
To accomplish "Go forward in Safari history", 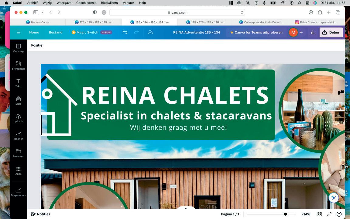I will [59, 12].
